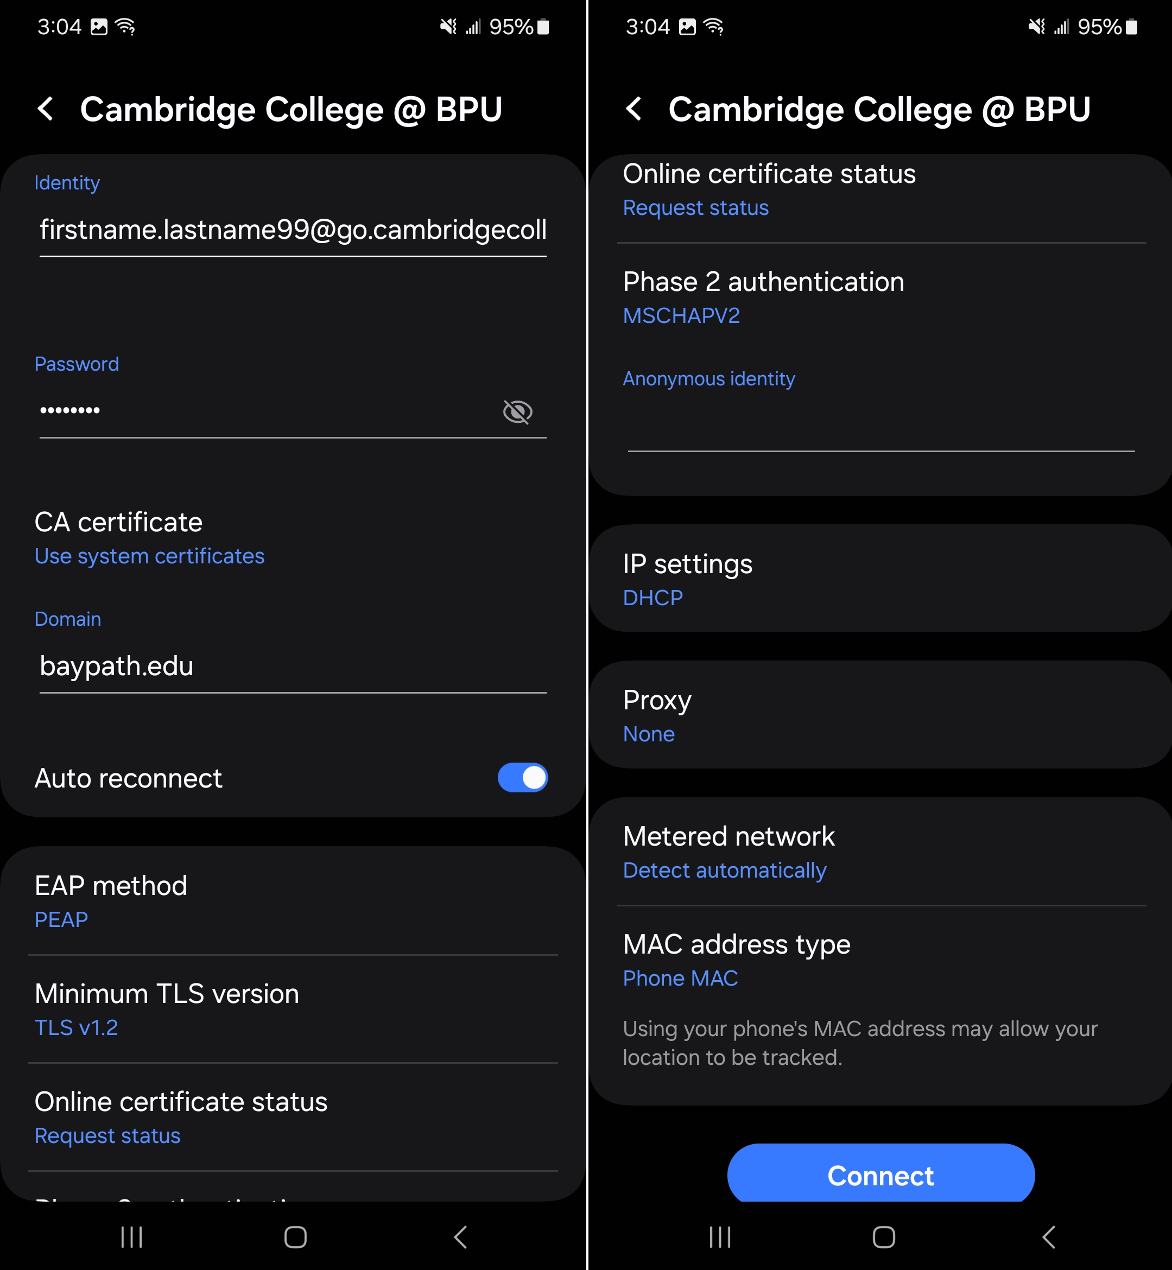
Task: Show password with crossed-eye icon
Action: pos(517,411)
